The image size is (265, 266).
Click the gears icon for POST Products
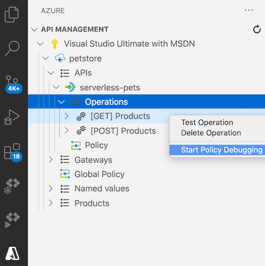tap(81, 131)
